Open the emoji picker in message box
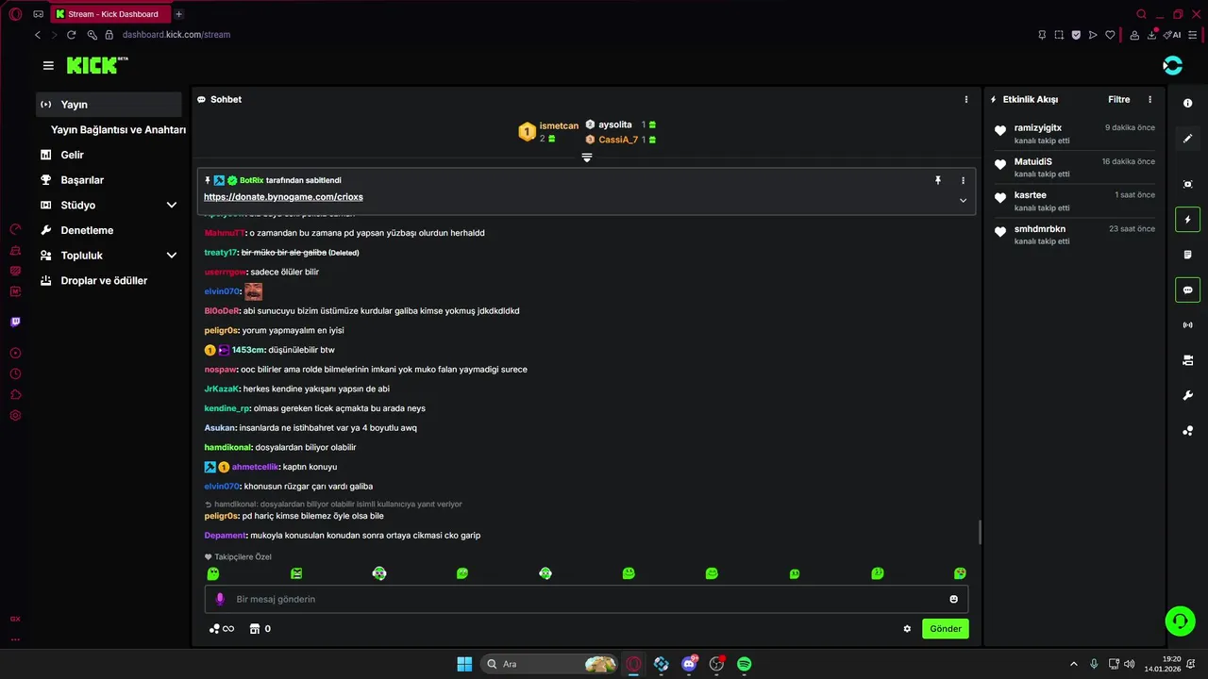The width and height of the screenshot is (1208, 679). [x=953, y=599]
